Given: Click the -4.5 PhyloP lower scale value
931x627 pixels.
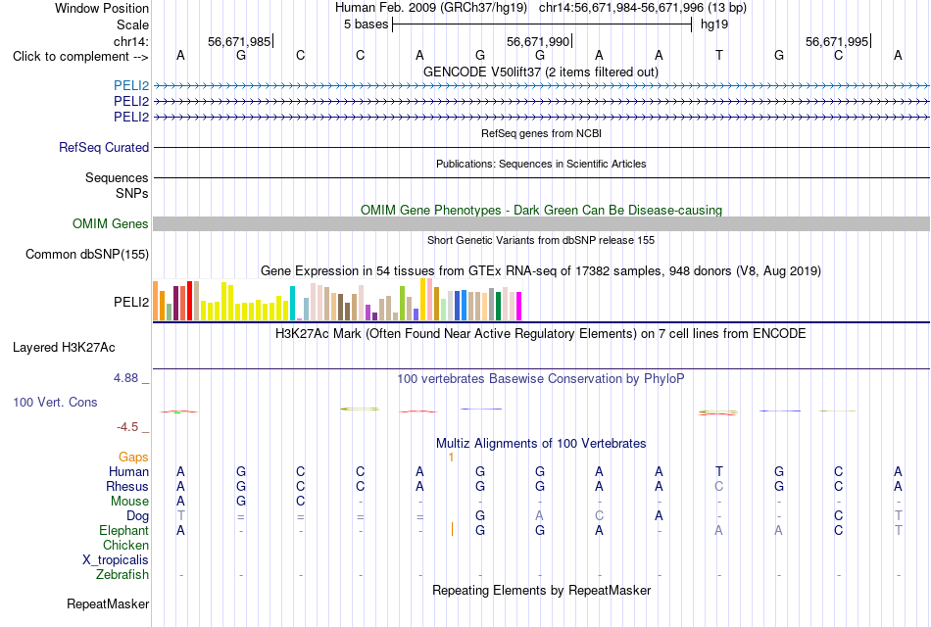Looking at the screenshot, I should pyautogui.click(x=127, y=427).
